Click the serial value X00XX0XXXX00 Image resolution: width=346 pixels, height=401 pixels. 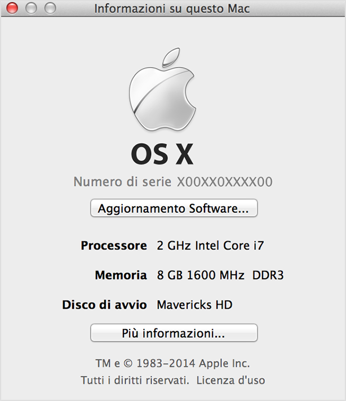pyautogui.click(x=225, y=182)
